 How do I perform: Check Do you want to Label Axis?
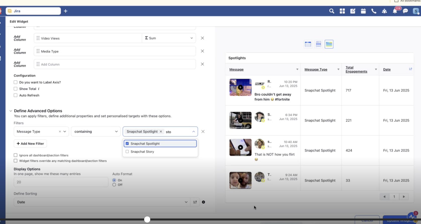tap(16, 82)
